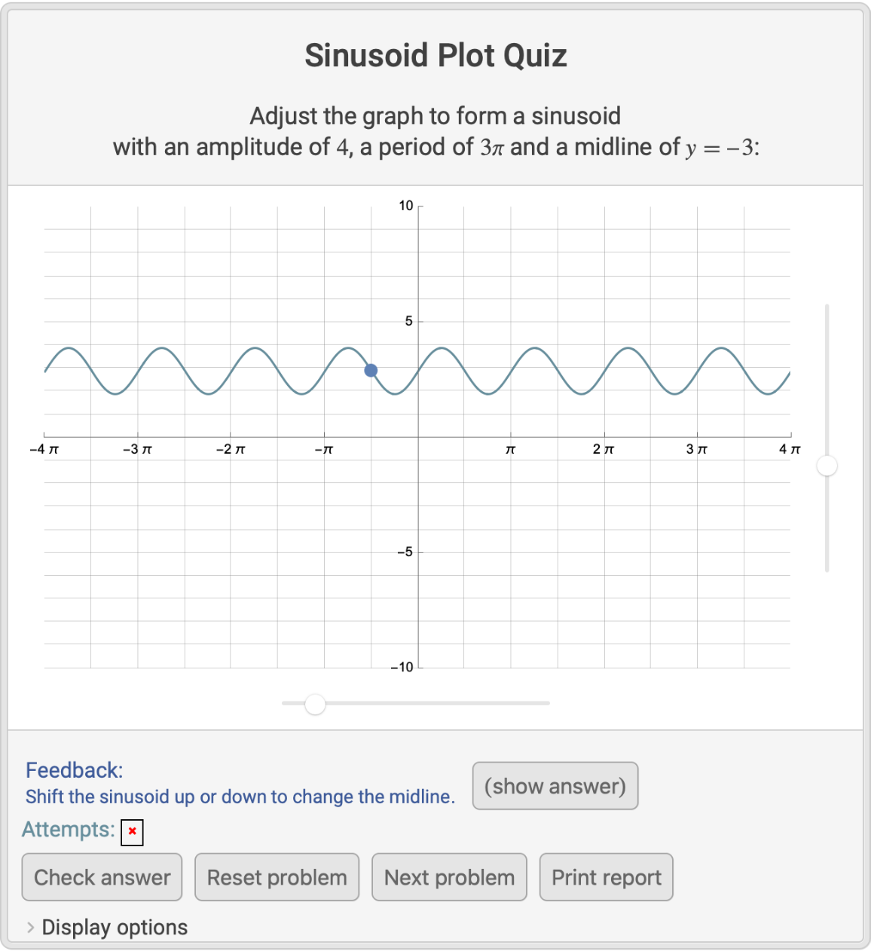
Task: Click the vertical slider handle beside the graph
Action: 827,466
